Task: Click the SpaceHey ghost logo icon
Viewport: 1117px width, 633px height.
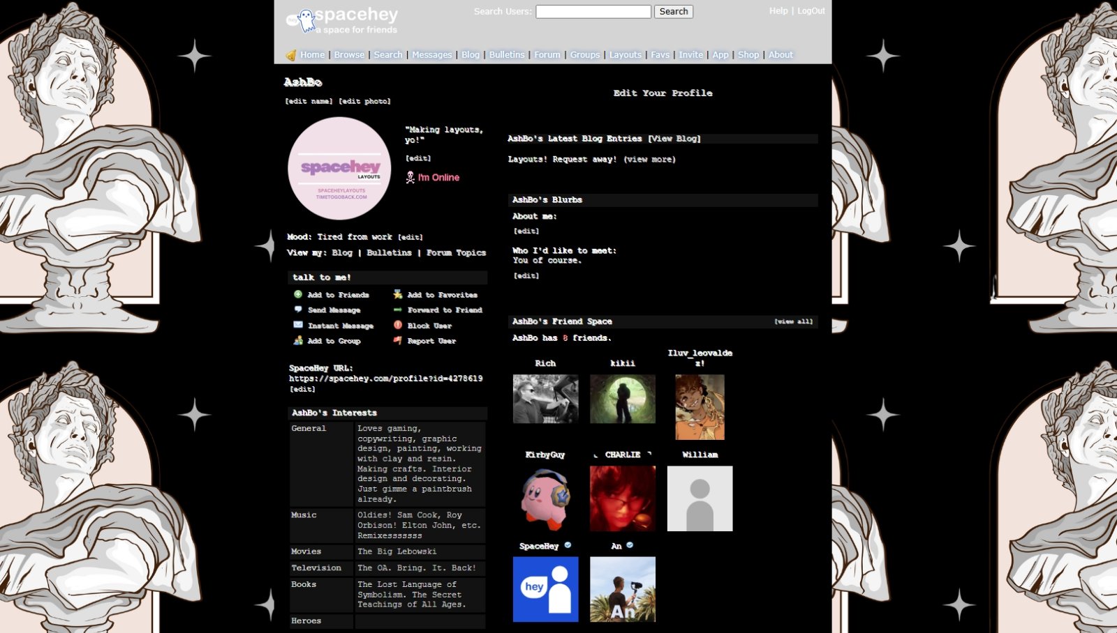Action: (306, 20)
